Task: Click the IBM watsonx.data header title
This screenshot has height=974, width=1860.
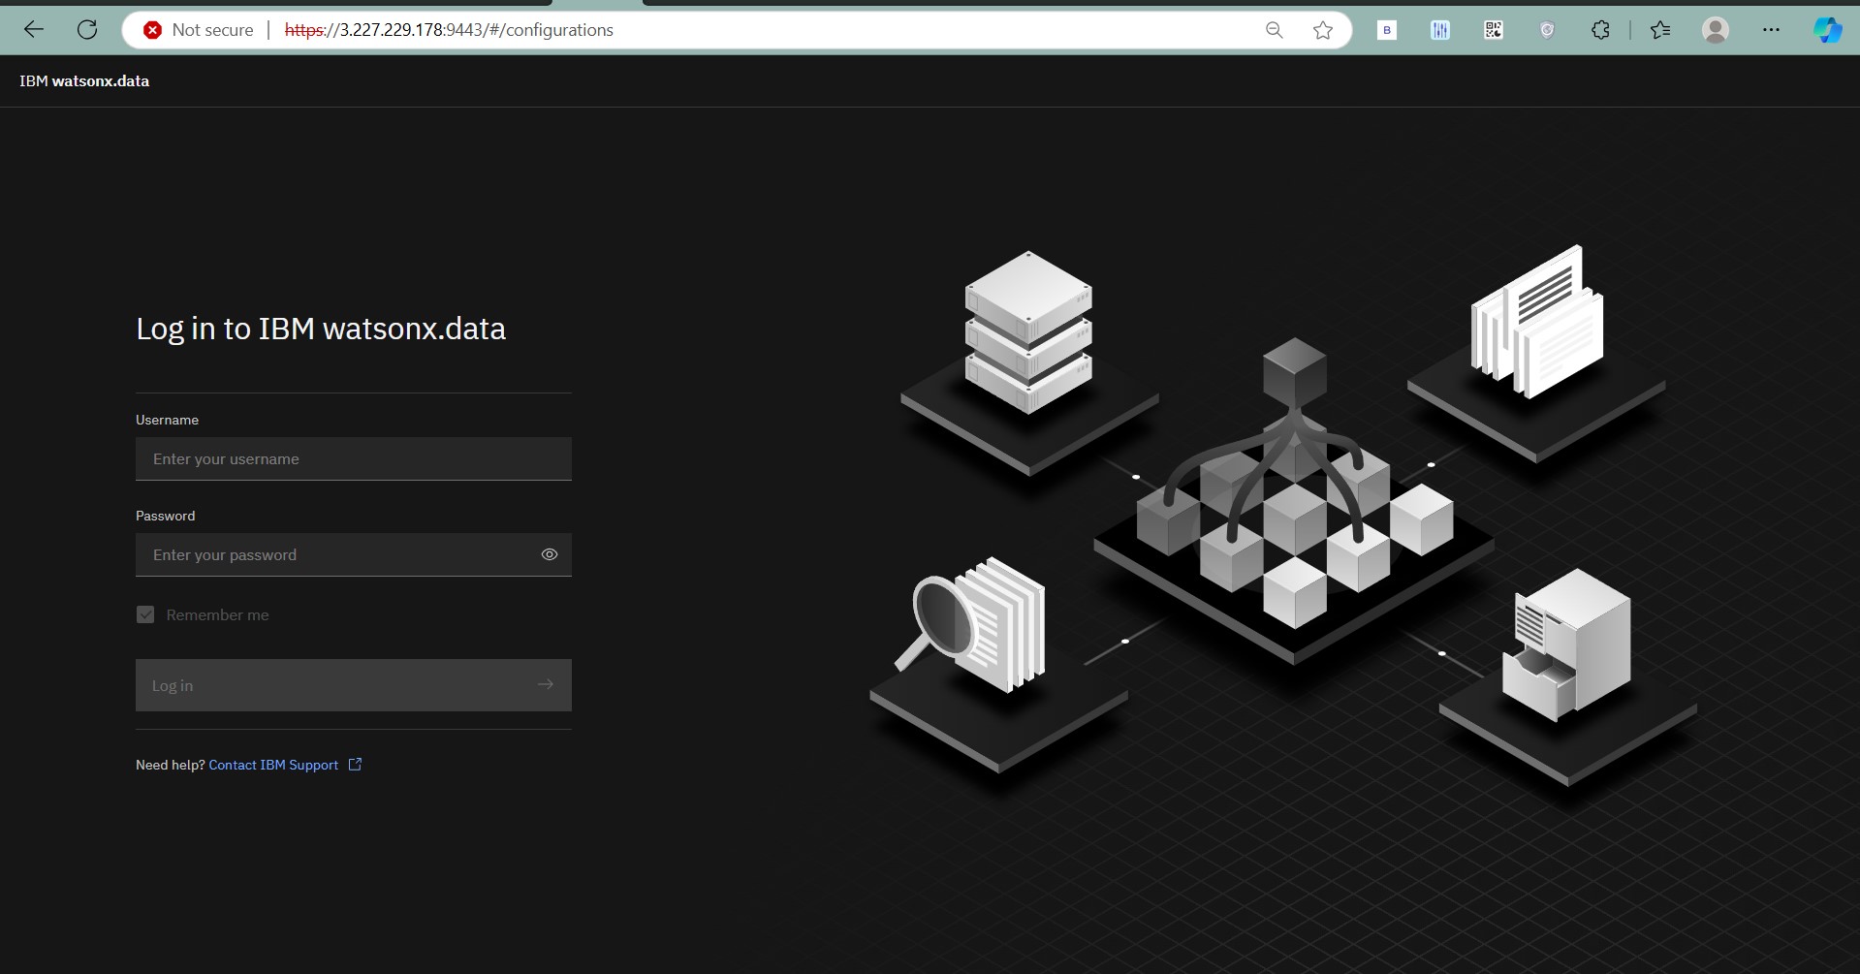Action: point(84,81)
